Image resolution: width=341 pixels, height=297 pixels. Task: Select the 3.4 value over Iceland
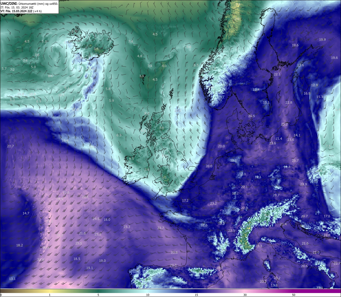96,49
